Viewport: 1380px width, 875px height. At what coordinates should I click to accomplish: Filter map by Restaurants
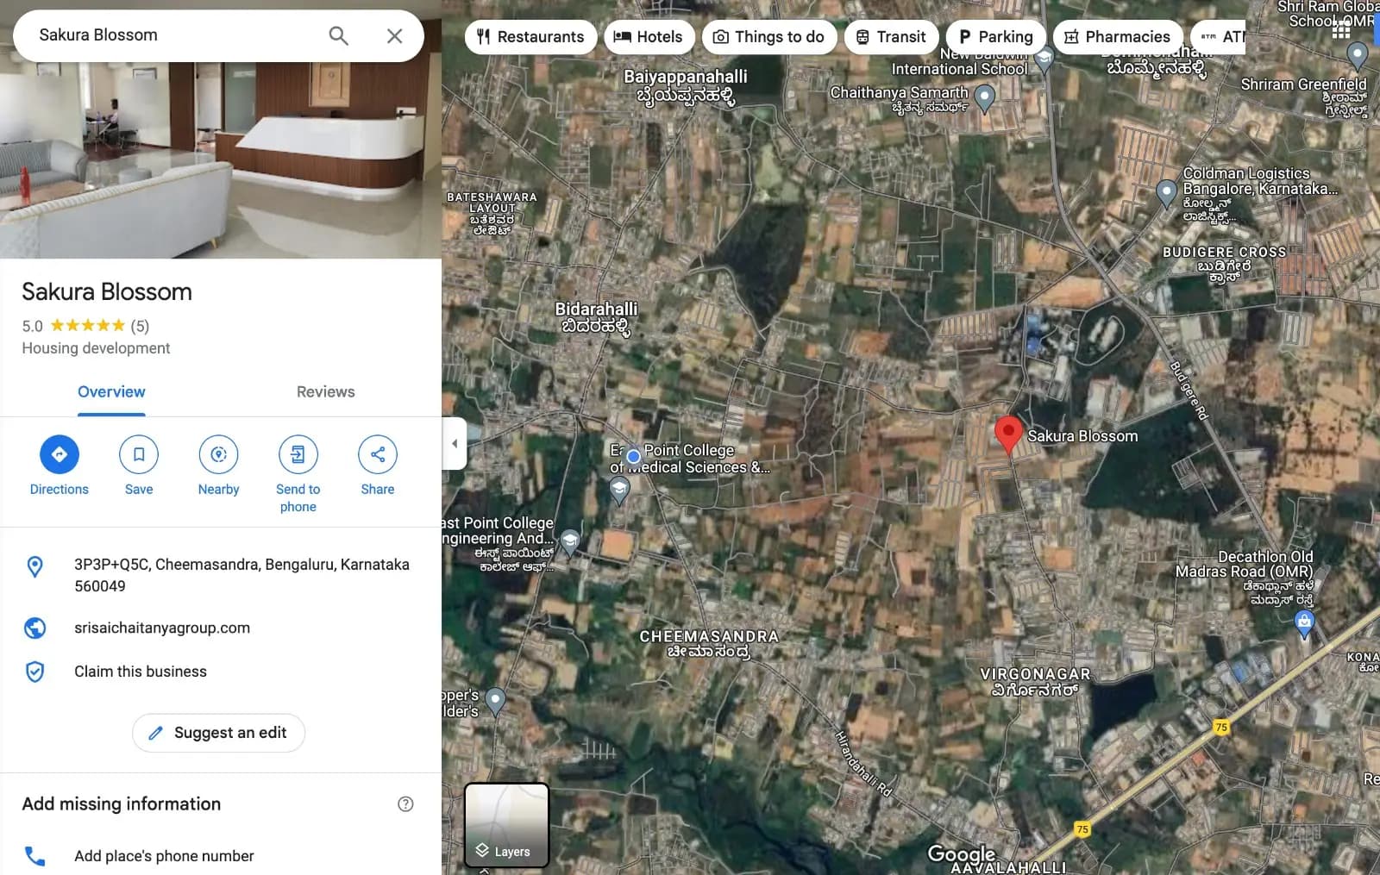coord(530,36)
